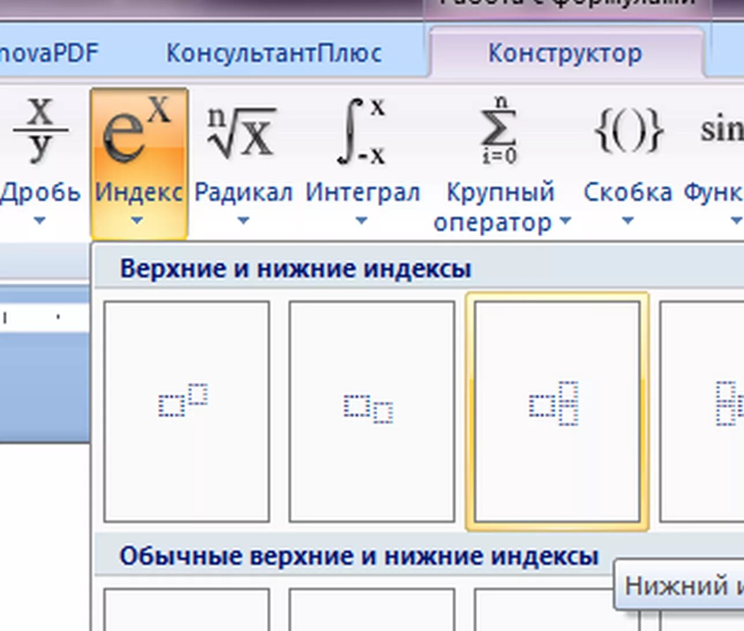The height and width of the screenshot is (631, 744).
Task: Open the Радикал root icon
Action: tap(241, 132)
